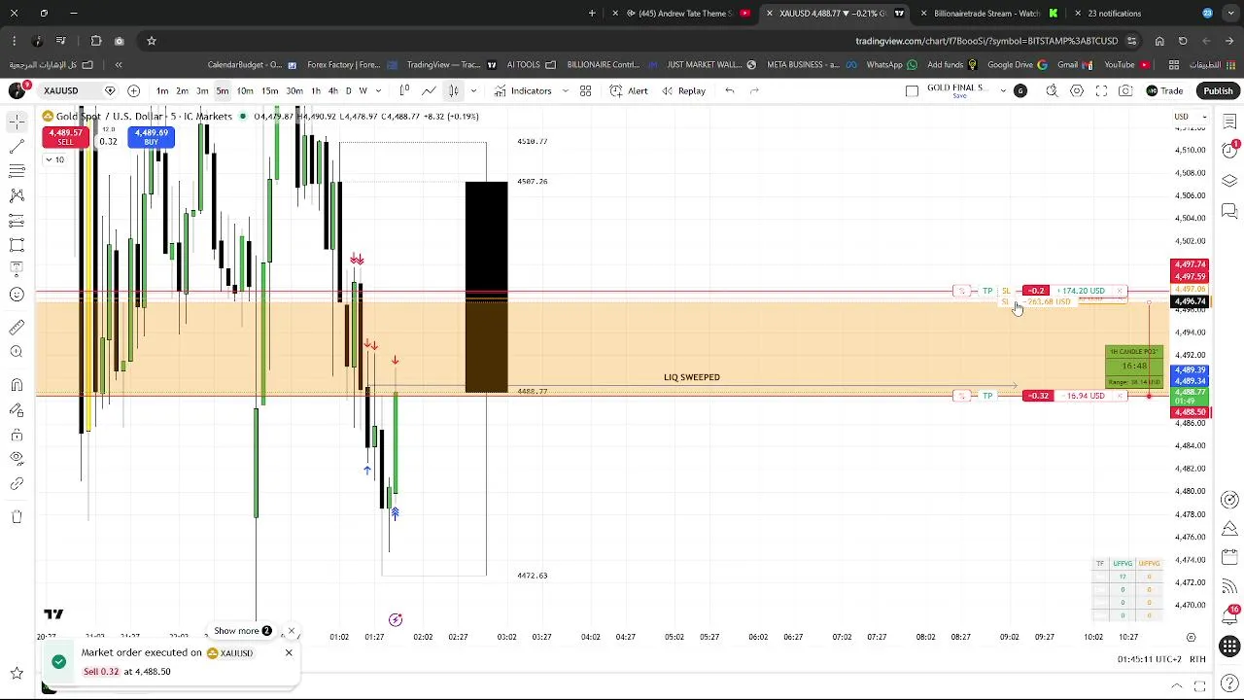Switch to 30m timeframe

(294, 90)
